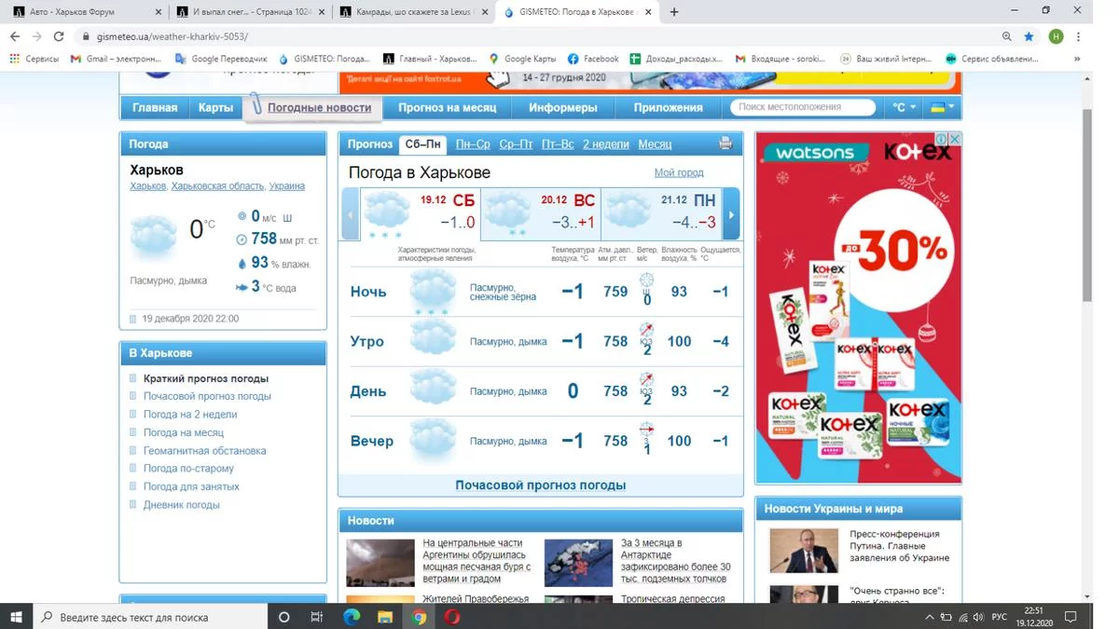Open Погода по-старому sidebar link
This screenshot has height=629, width=1119.
(x=188, y=469)
